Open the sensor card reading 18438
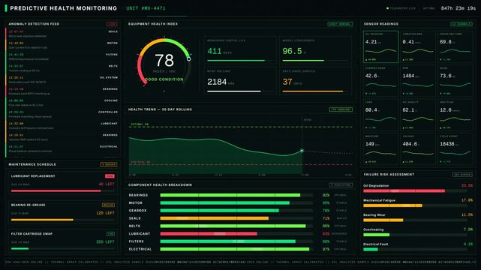Viewport: 481px width, 270px height. tap(455, 148)
